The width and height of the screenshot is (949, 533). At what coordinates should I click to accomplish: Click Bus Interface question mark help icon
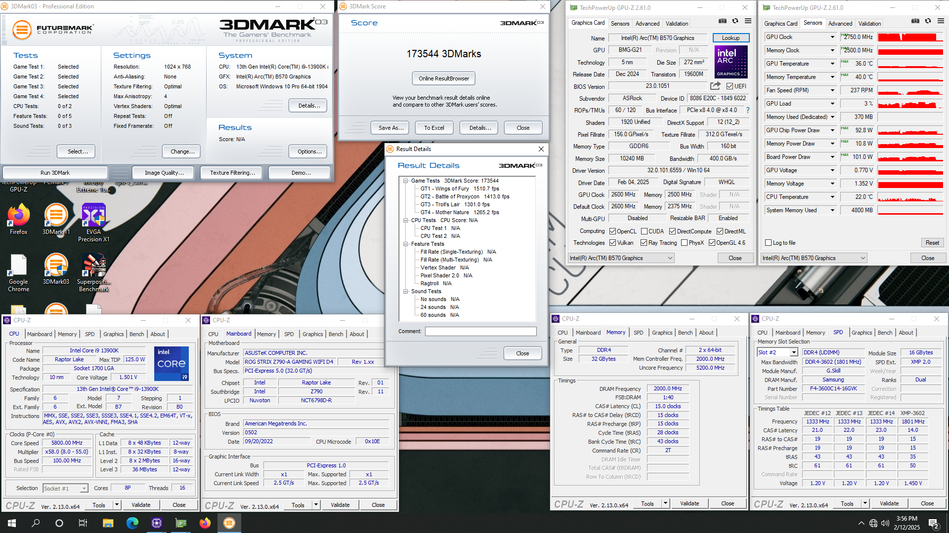pyautogui.click(x=747, y=111)
